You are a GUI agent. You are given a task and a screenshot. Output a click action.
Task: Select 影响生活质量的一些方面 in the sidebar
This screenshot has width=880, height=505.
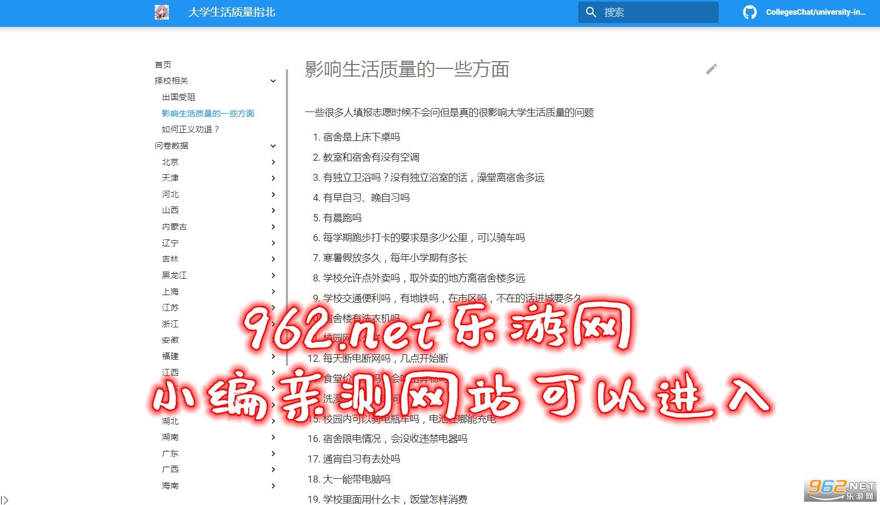pyautogui.click(x=208, y=113)
